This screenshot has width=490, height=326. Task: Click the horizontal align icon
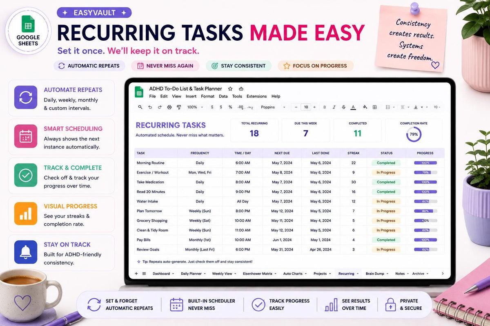402,107
